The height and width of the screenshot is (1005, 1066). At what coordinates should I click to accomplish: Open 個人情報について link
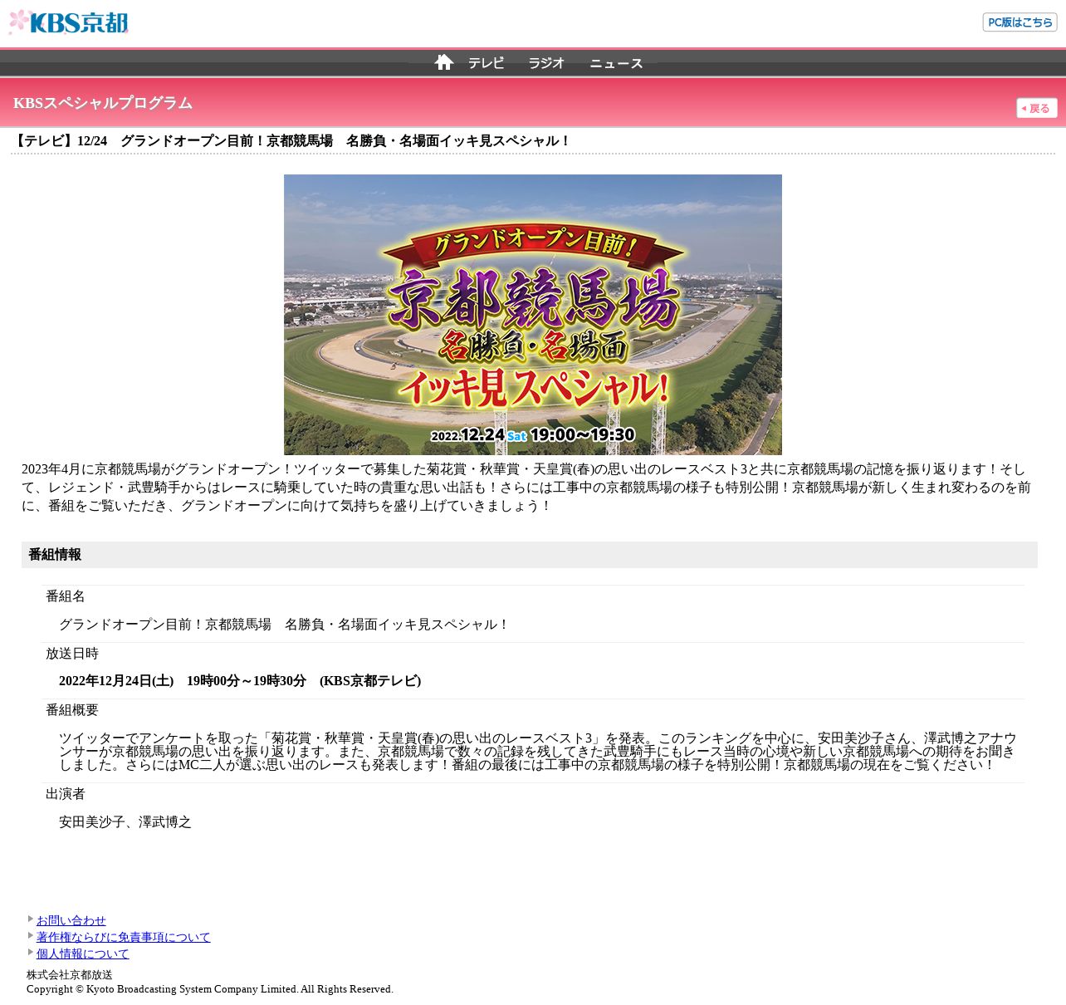pyautogui.click(x=83, y=954)
